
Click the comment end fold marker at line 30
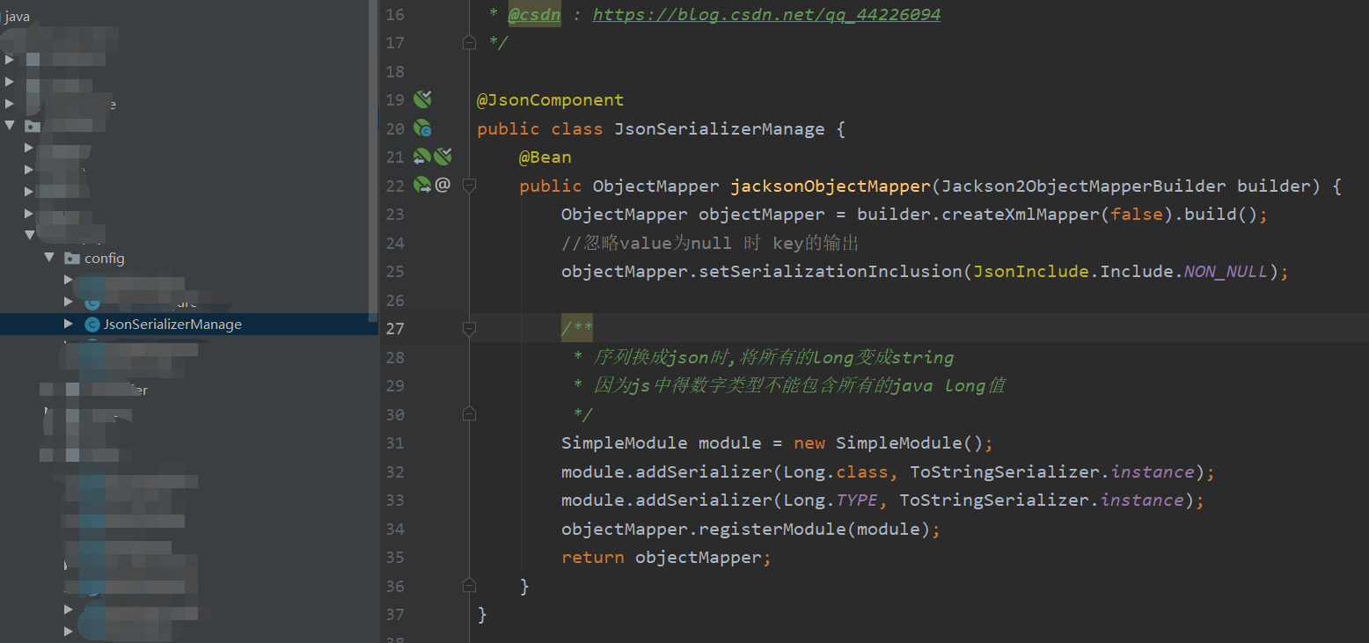click(469, 414)
